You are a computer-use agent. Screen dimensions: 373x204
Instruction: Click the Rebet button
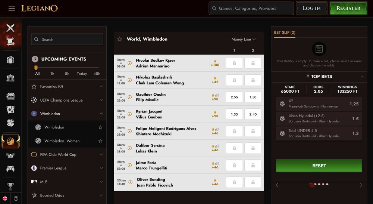319,166
